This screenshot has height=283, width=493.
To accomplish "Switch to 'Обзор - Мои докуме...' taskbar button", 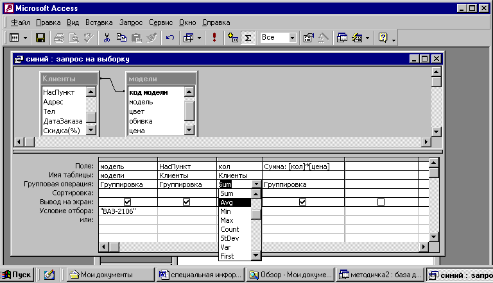I will click(x=291, y=275).
